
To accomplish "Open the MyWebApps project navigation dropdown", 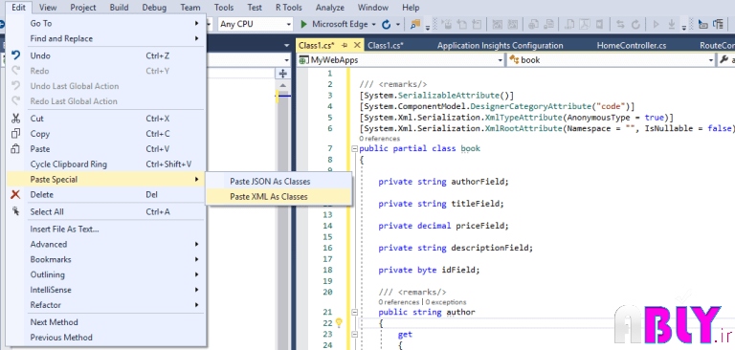I will pos(401,60).
